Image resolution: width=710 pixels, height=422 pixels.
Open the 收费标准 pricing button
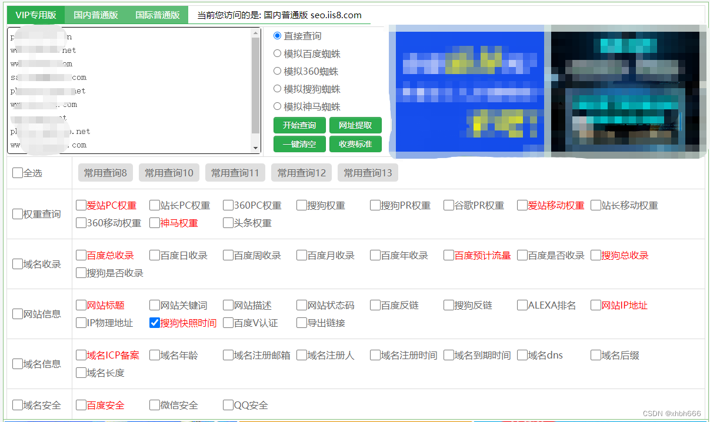coord(355,144)
